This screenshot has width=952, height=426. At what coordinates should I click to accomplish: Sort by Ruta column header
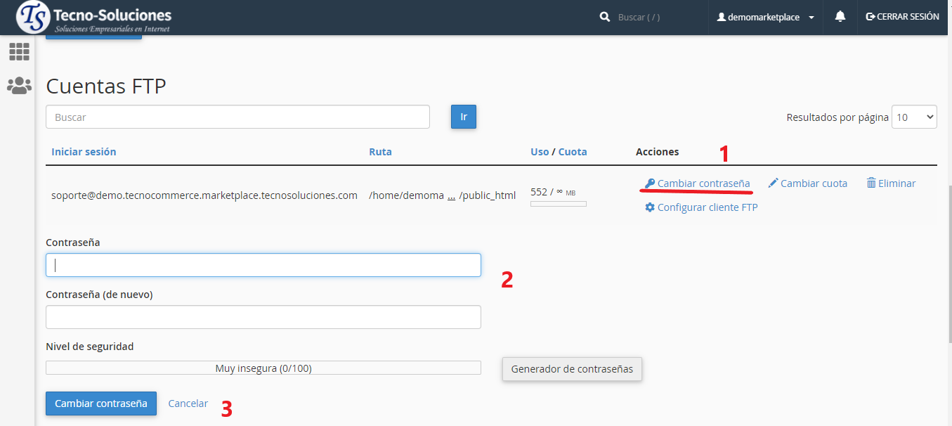pyautogui.click(x=380, y=152)
